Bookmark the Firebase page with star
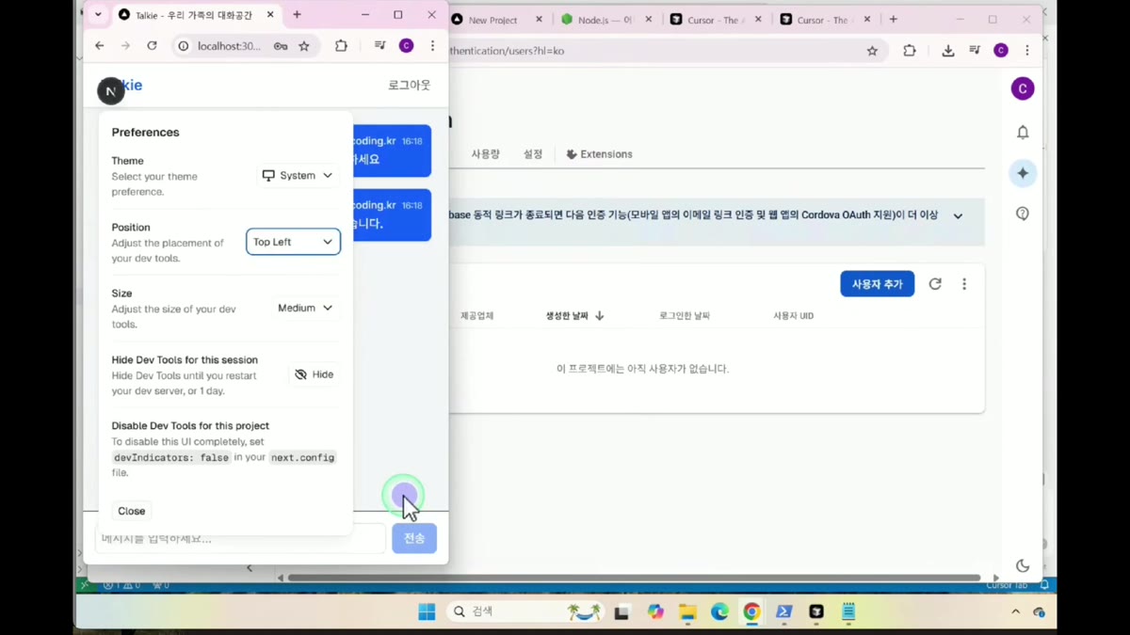 872,51
